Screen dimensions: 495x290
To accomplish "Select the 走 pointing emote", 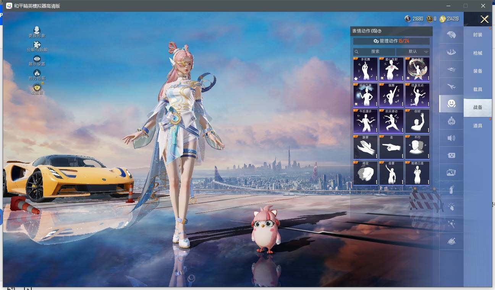I will (391, 147).
